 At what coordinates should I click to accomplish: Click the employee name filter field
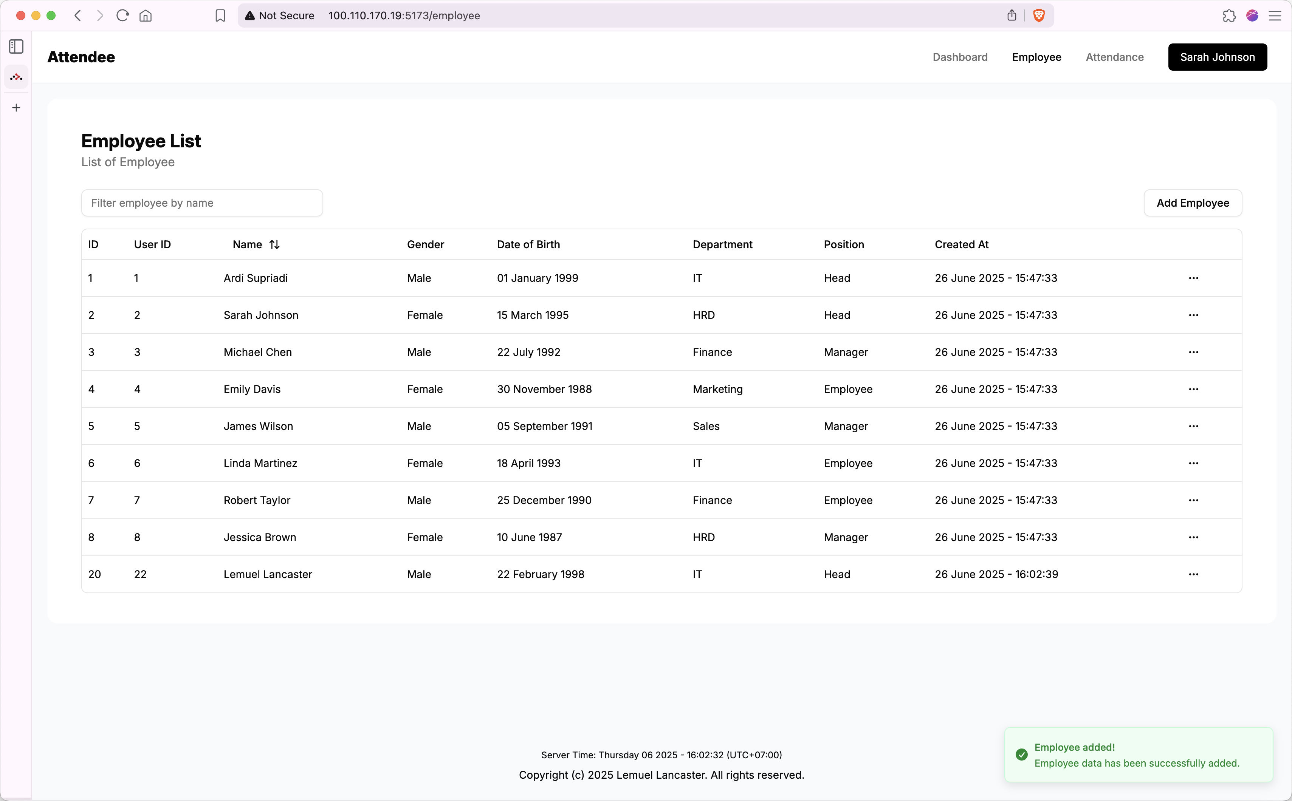(201, 203)
